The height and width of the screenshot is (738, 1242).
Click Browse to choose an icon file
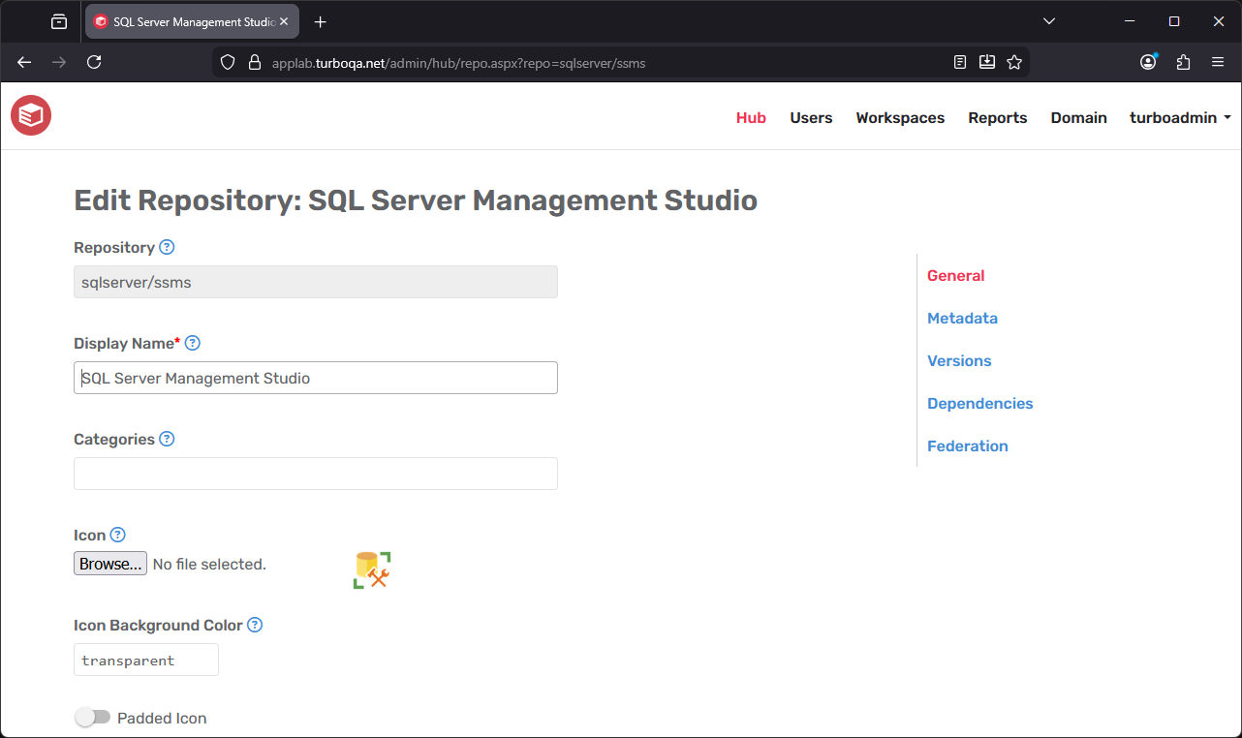click(x=109, y=563)
